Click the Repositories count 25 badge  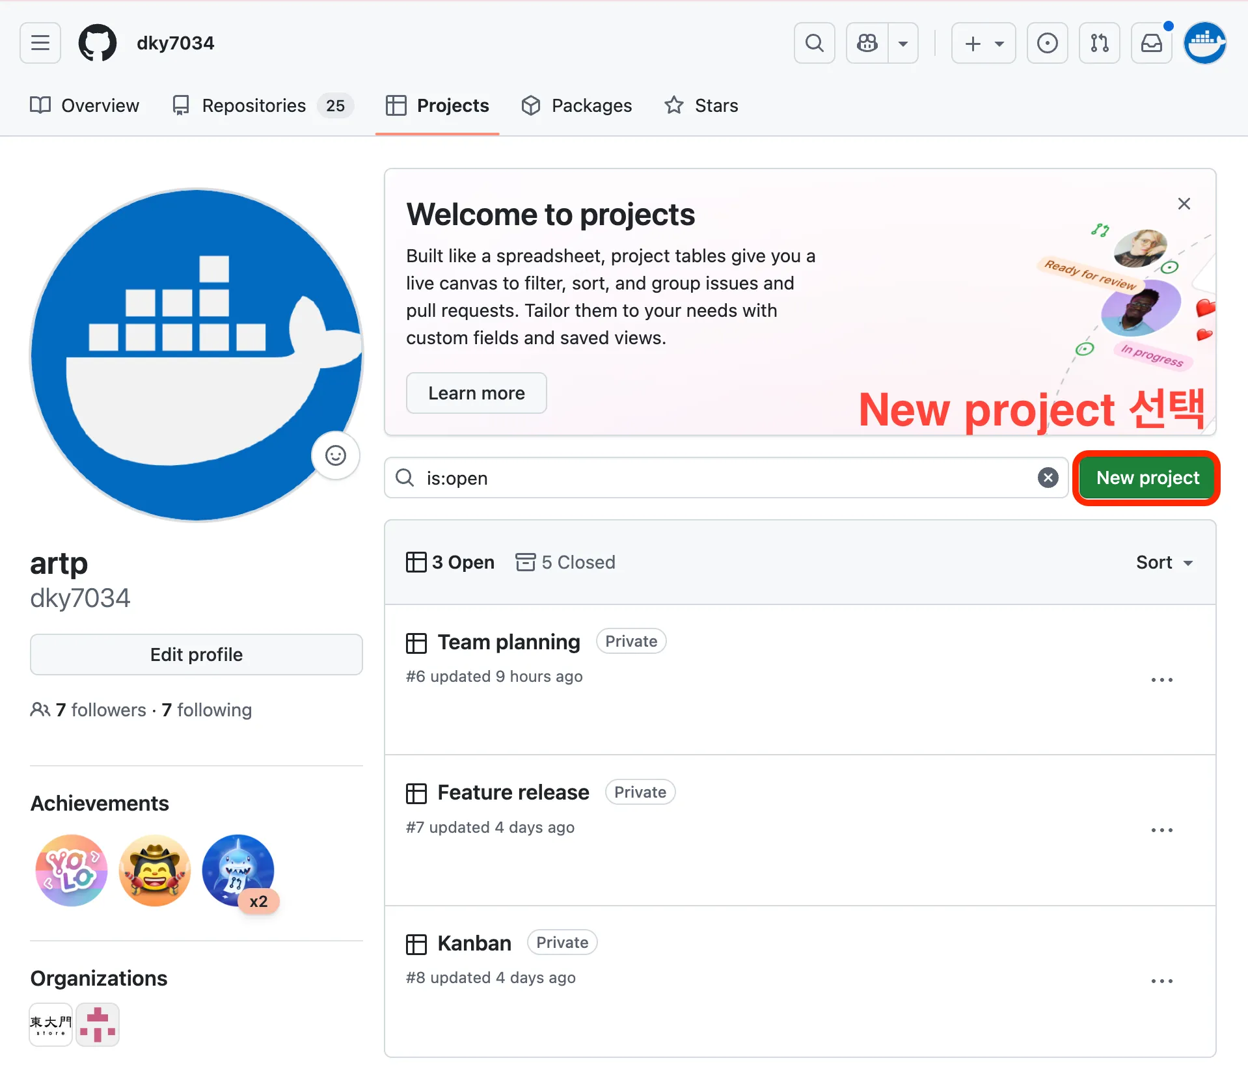(x=336, y=105)
